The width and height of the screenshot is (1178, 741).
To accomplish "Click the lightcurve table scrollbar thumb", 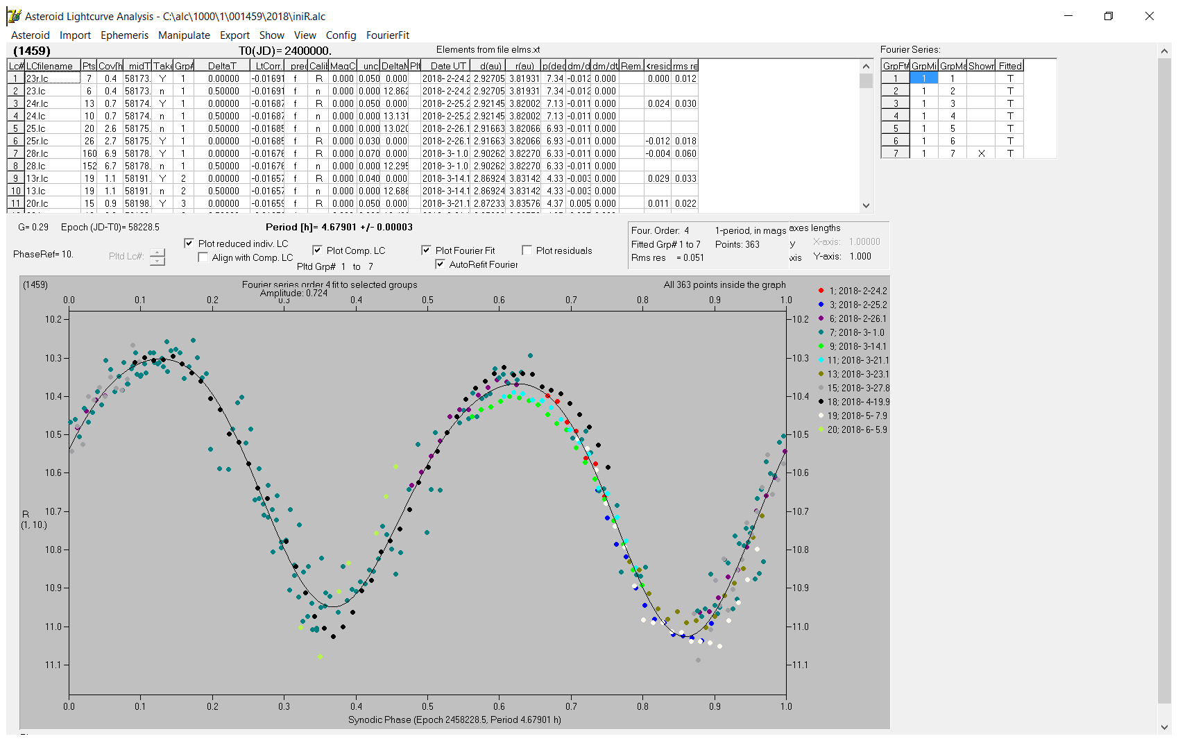I will [866, 80].
